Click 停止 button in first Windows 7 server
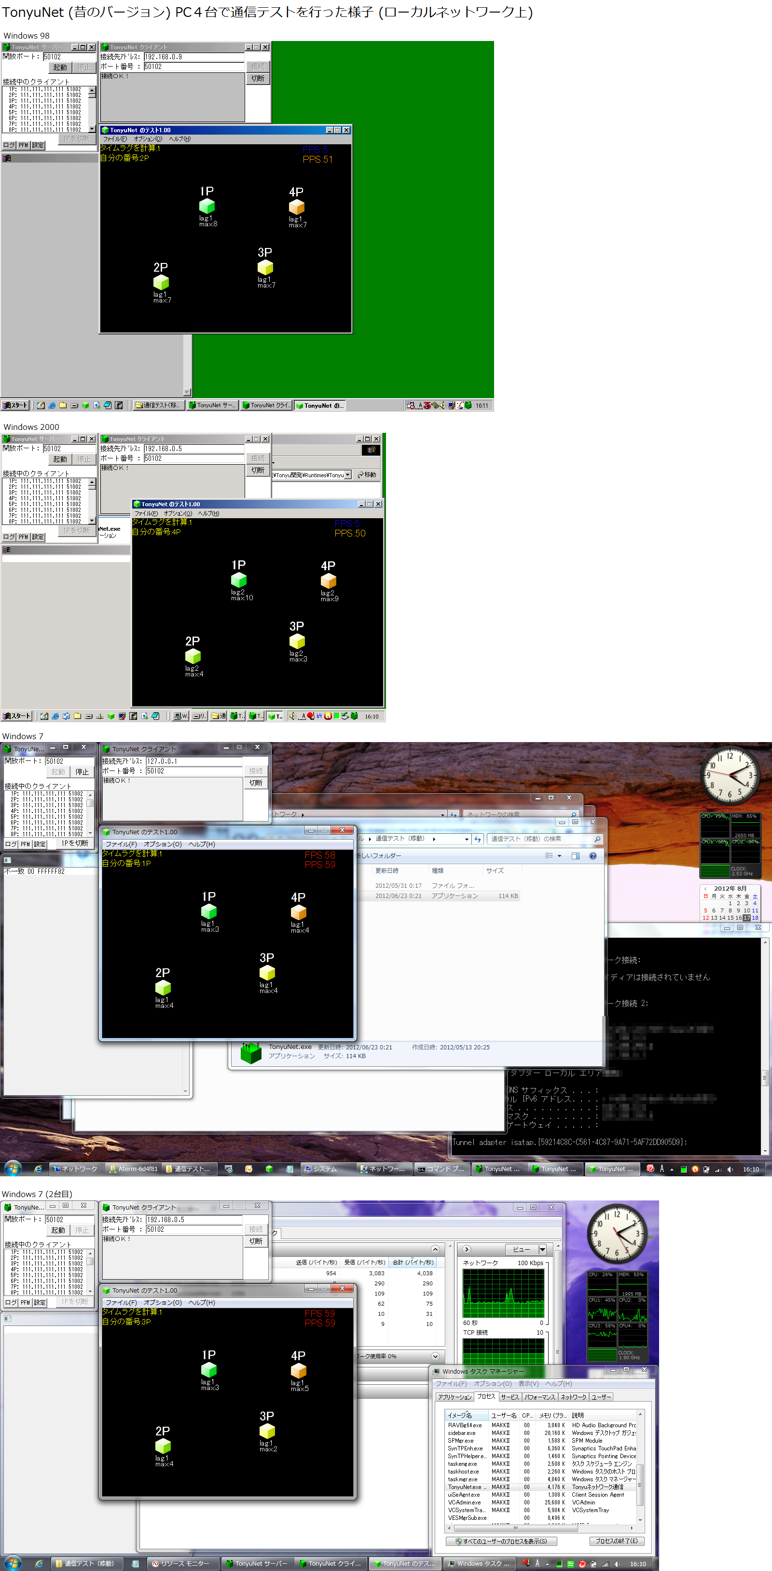Viewport: 772px width, 1571px height. (82, 772)
